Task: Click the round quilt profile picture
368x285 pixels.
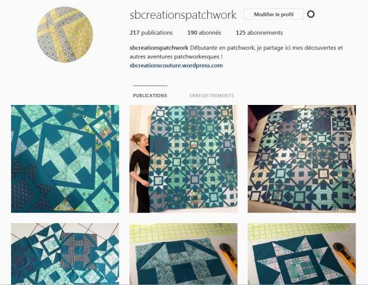Action: point(65,34)
